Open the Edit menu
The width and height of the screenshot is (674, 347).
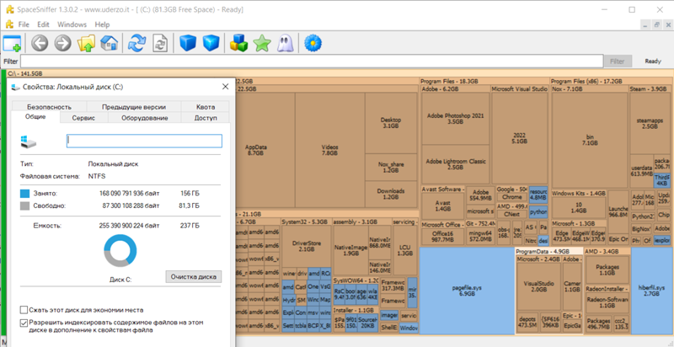click(44, 24)
